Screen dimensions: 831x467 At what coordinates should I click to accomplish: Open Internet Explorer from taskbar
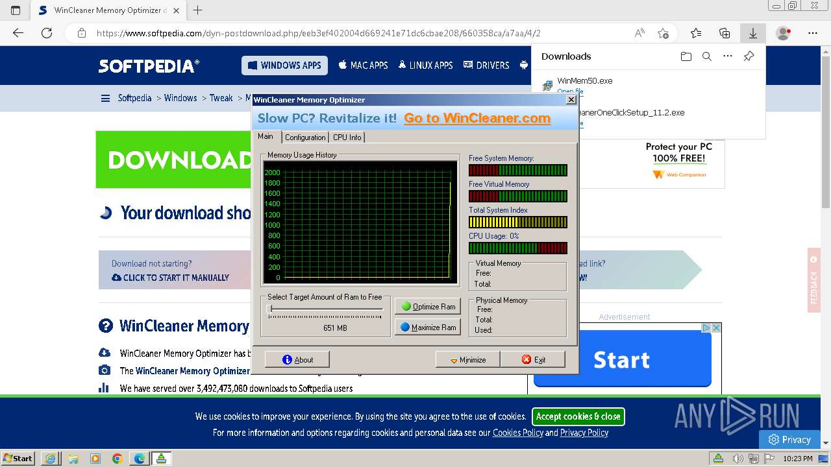[x=50, y=459]
